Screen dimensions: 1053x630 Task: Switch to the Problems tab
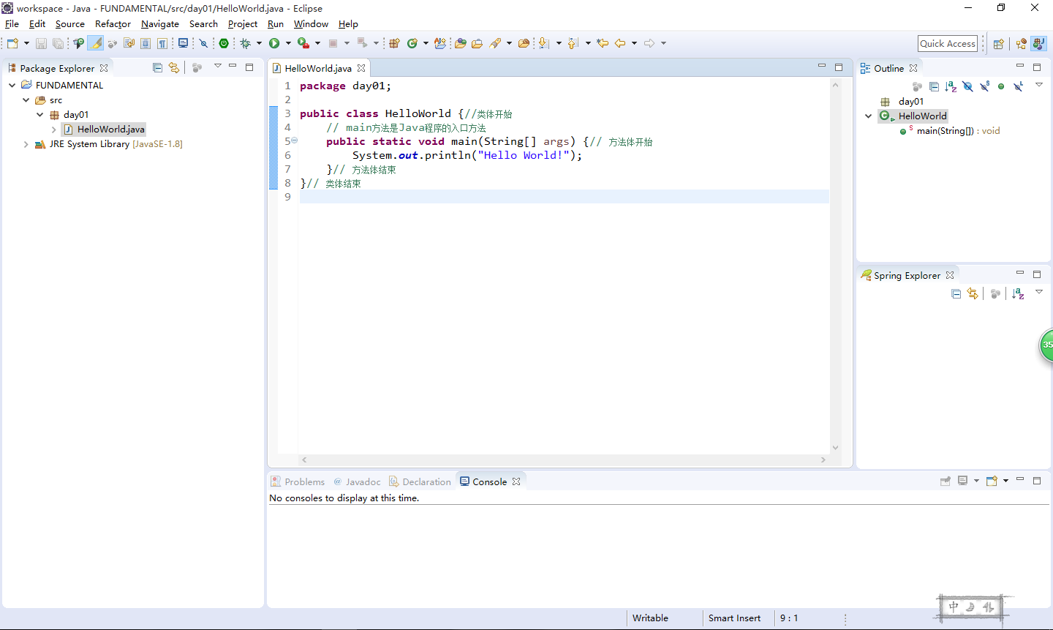tap(298, 481)
